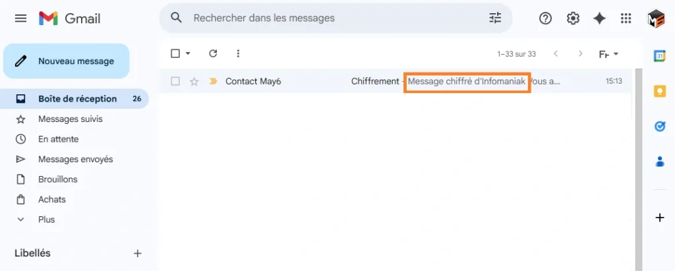This screenshot has height=271, width=675.
Task: Click the Rechercher dans les messages field
Action: pos(336,18)
